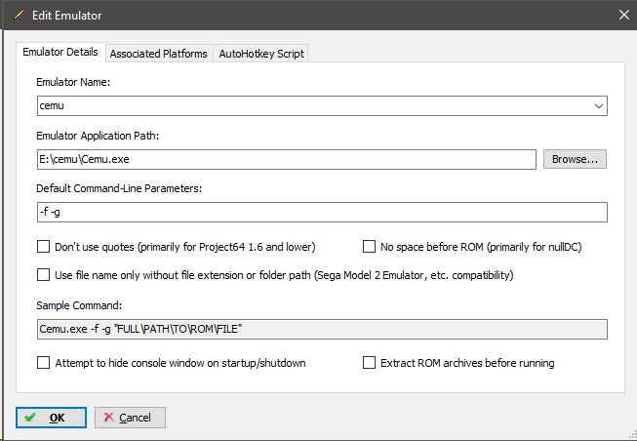Click the Browse... button
The height and width of the screenshot is (441, 637).
pyautogui.click(x=575, y=159)
